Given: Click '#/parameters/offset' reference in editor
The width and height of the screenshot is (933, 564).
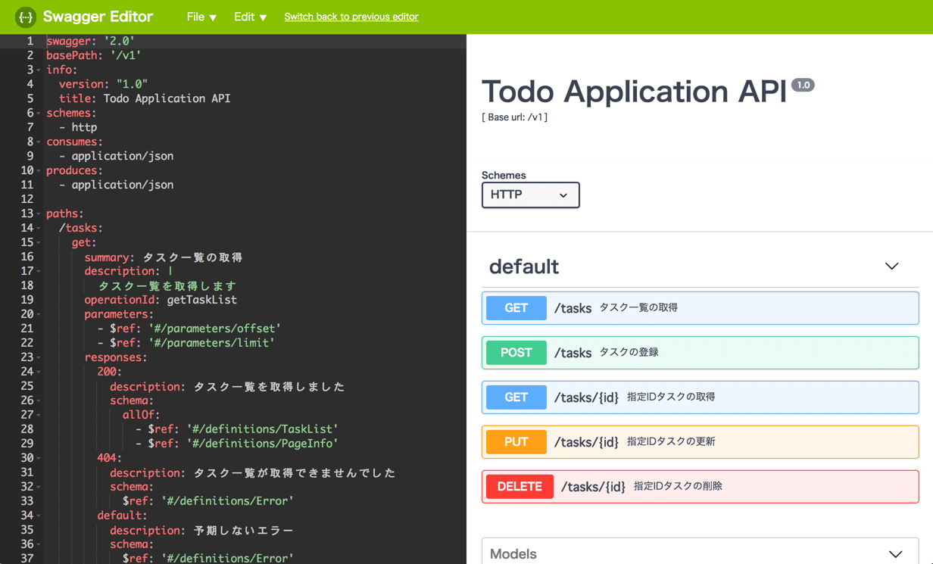Looking at the screenshot, I should tap(214, 329).
